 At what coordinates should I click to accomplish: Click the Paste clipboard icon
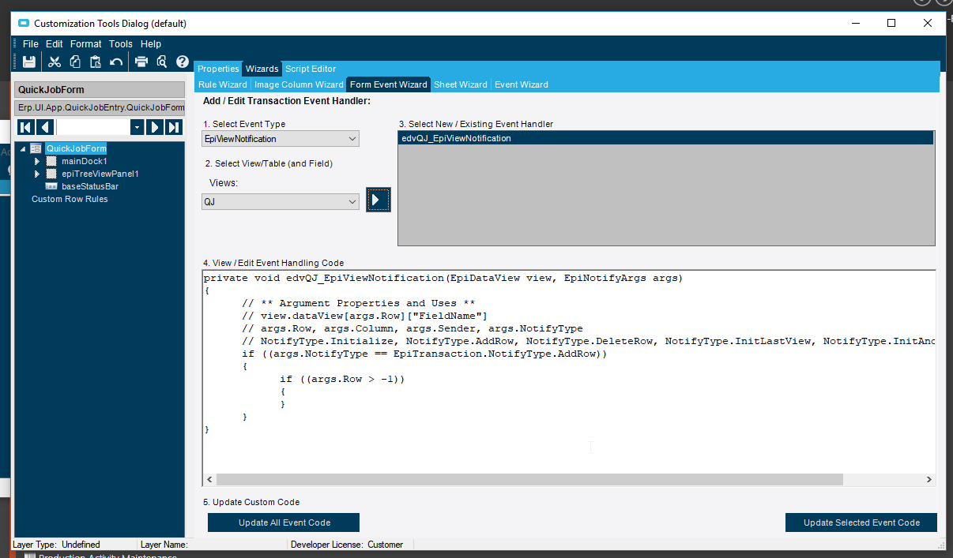[96, 62]
